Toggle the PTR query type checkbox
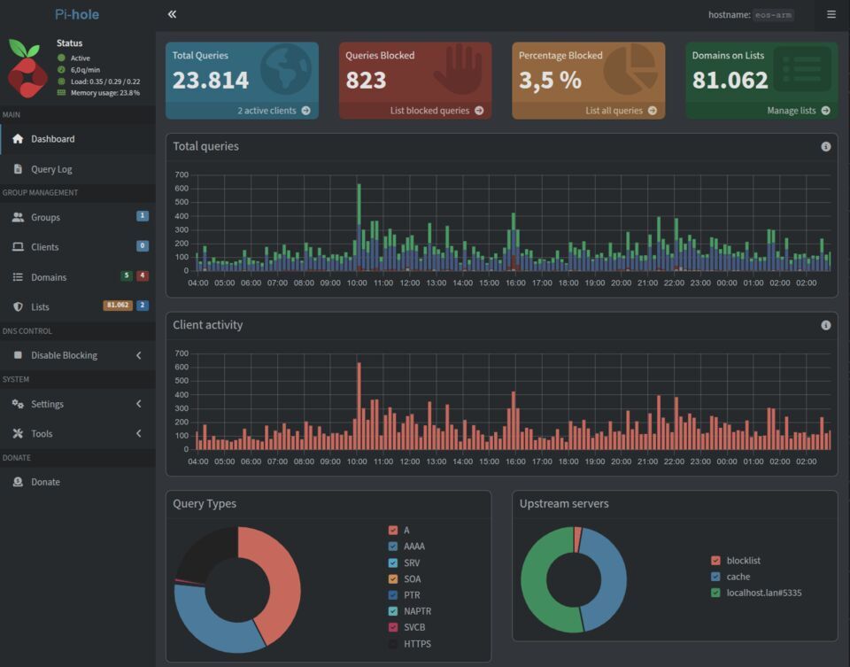Image resolution: width=850 pixels, height=667 pixels. point(393,595)
